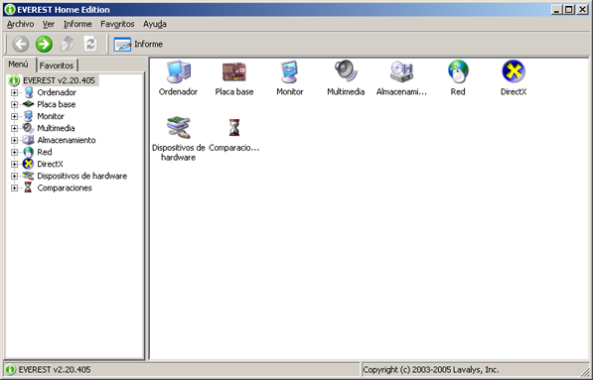Expand the Multimedia tree node
Viewport: 593px width, 380px height.
tap(14, 128)
